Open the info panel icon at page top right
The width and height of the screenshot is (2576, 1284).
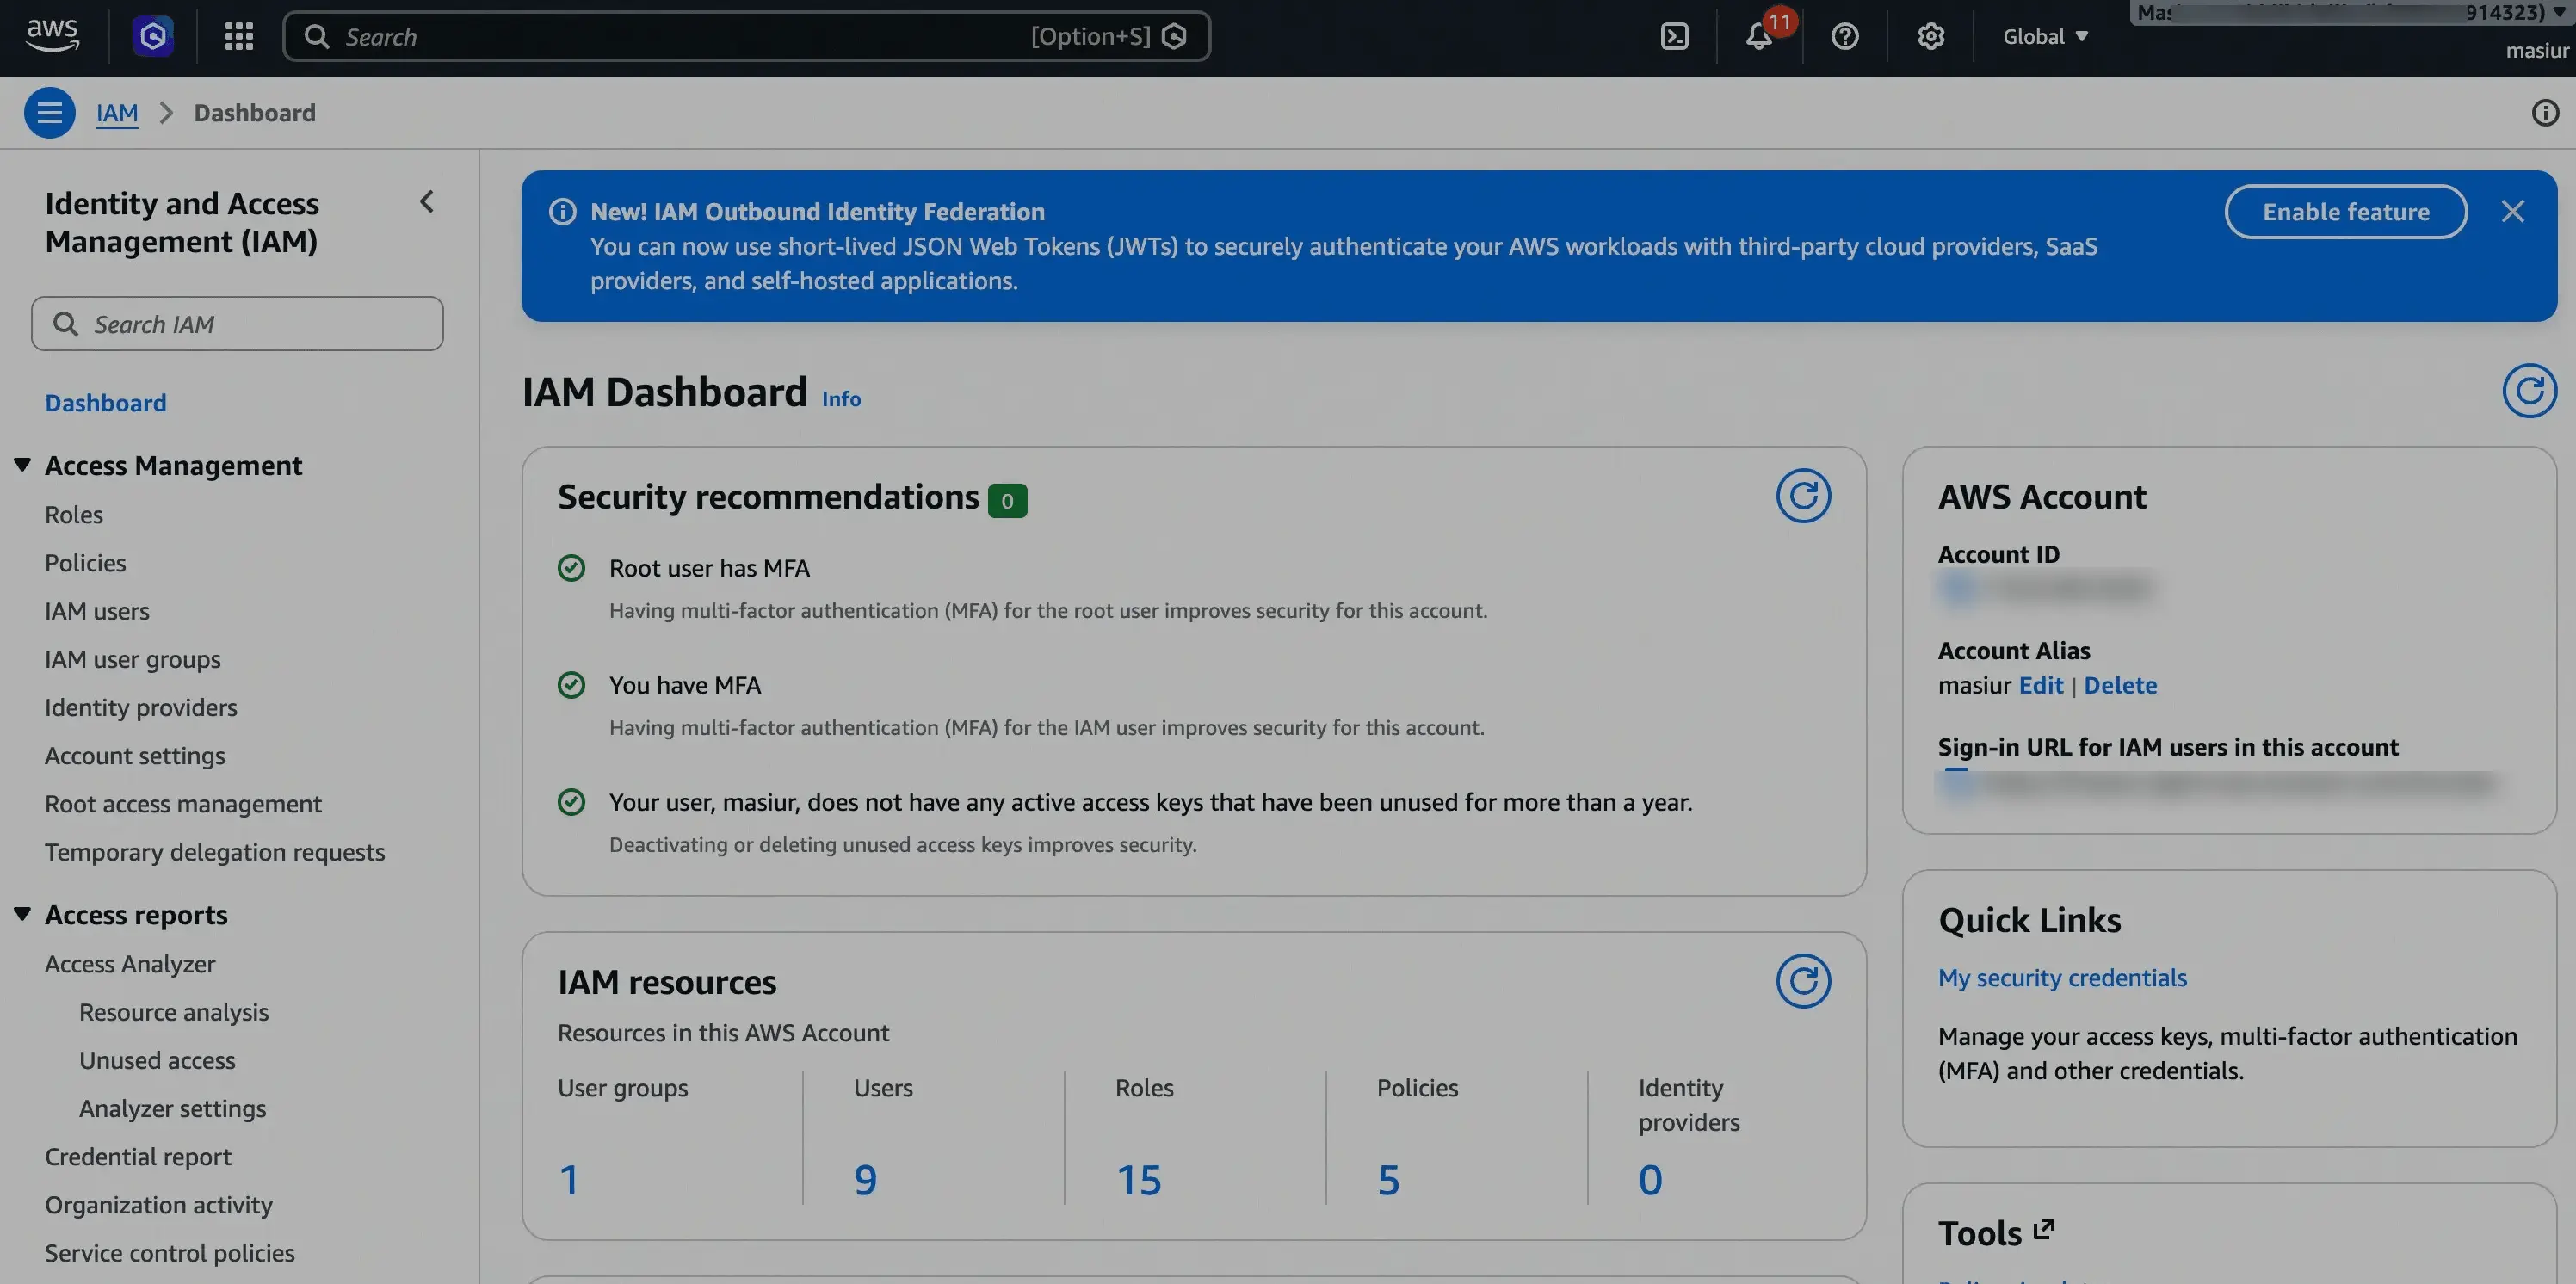pyautogui.click(x=2545, y=112)
